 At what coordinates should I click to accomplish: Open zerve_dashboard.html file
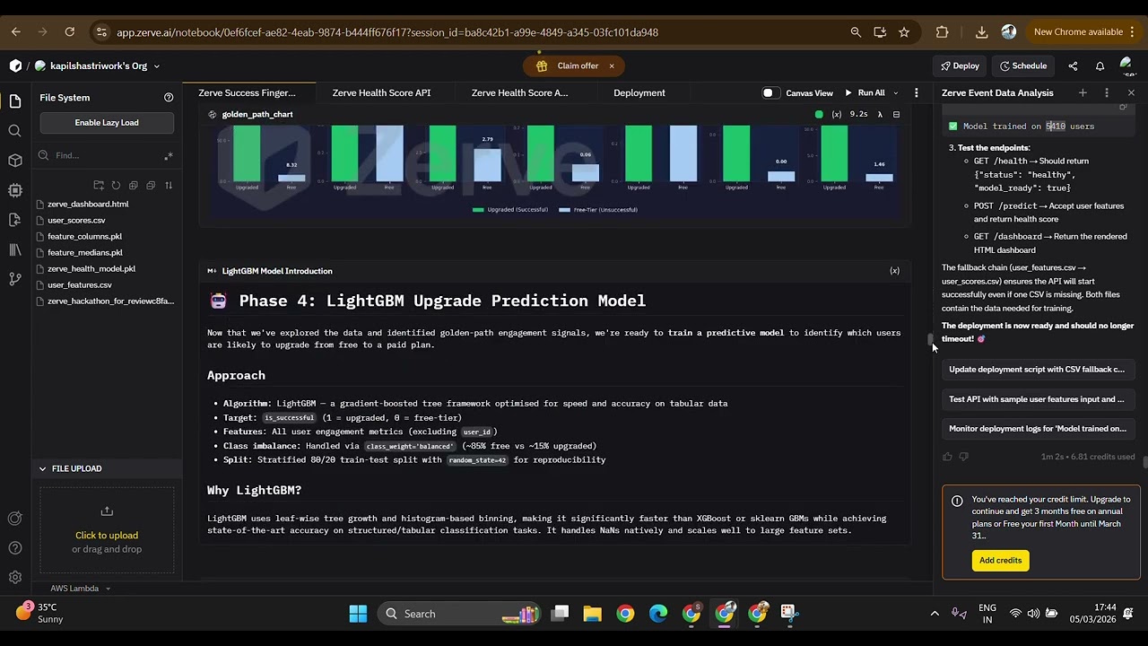(x=88, y=204)
